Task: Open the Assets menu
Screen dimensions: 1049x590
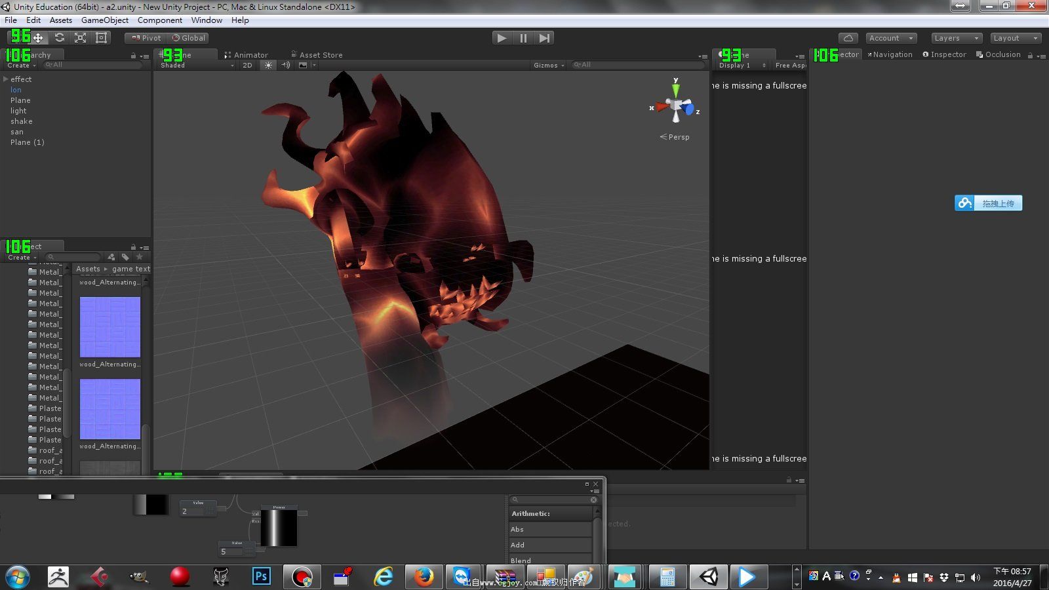Action: [x=61, y=20]
